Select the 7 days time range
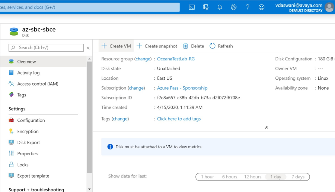The width and height of the screenshot is (335, 192). coord(298,177)
